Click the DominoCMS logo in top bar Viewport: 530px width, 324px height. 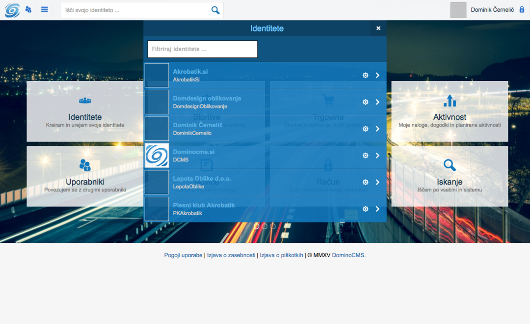[12, 10]
